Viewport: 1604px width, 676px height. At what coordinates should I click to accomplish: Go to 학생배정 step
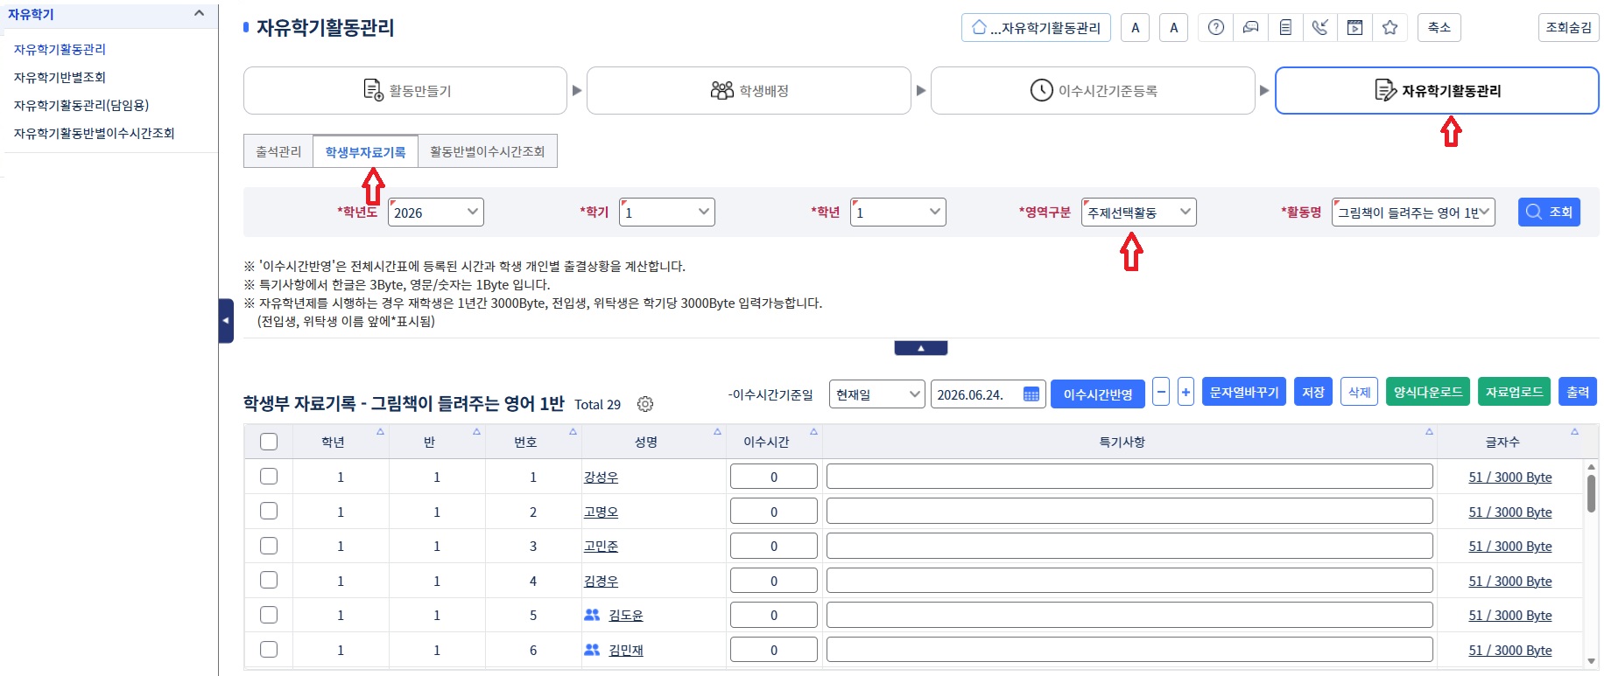[x=749, y=91]
